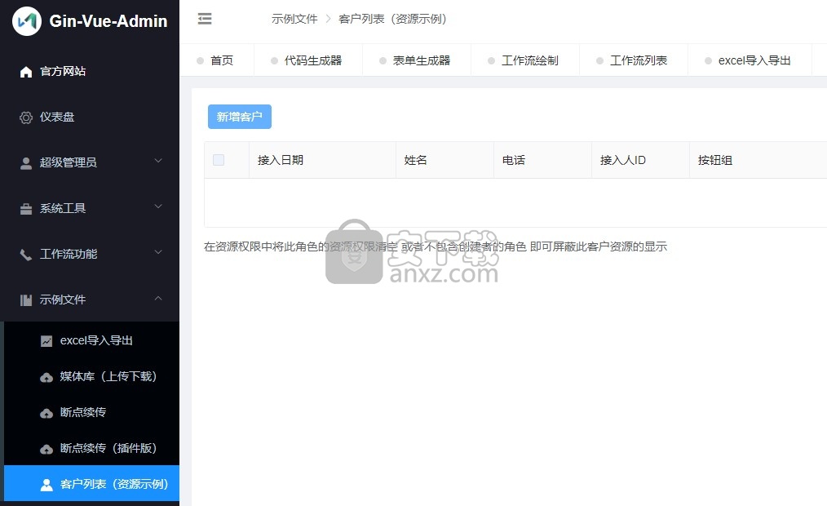Click the home icon for 官方网站

click(26, 72)
